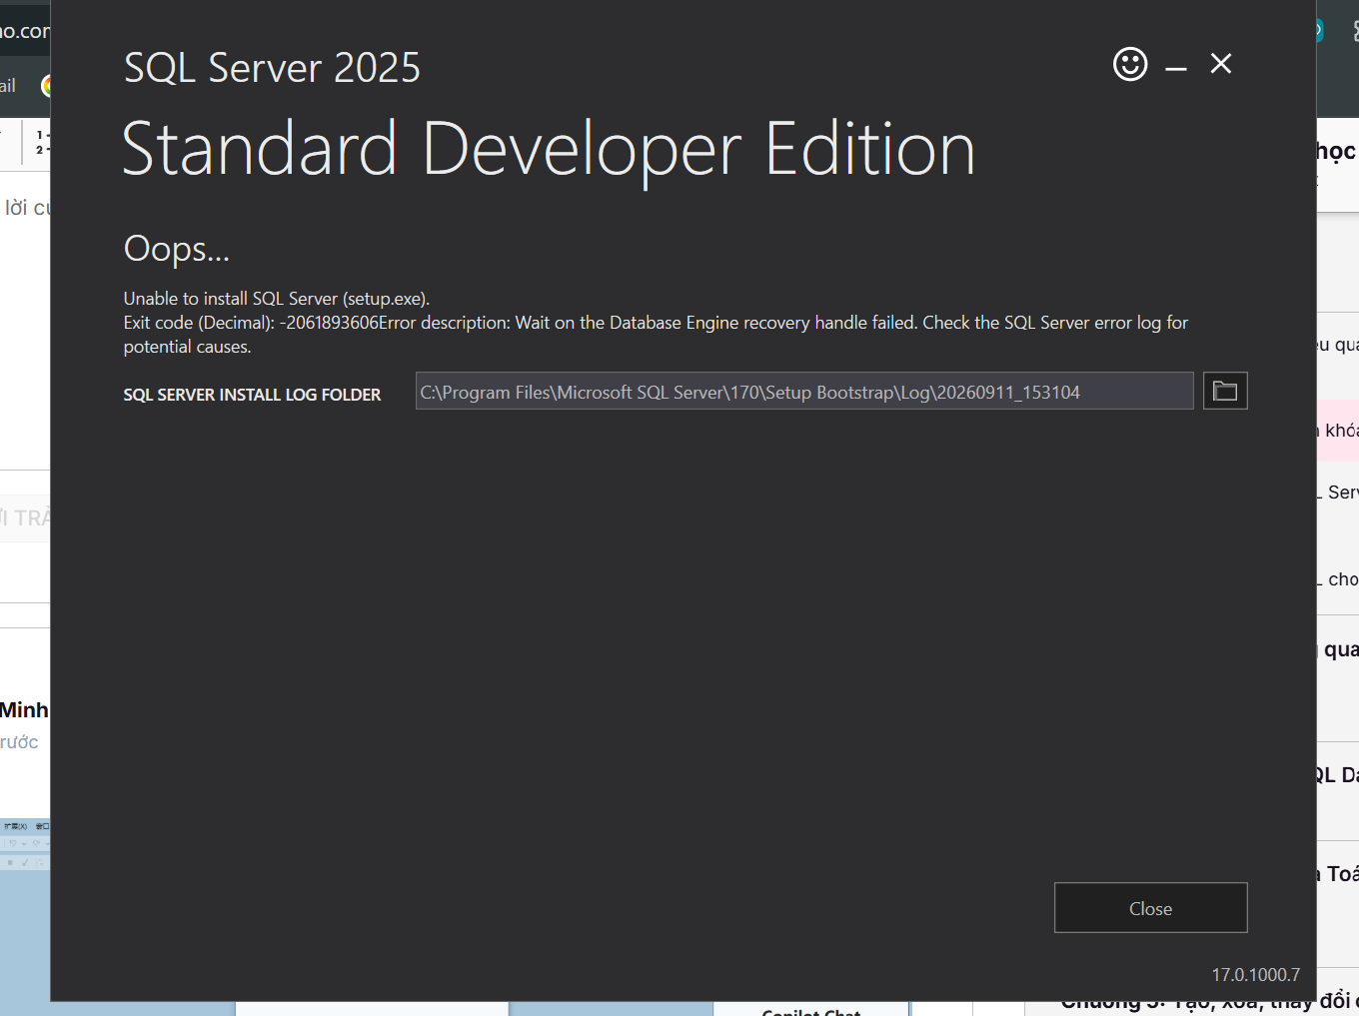Click the 'Standard Developer Edition' title

549,150
